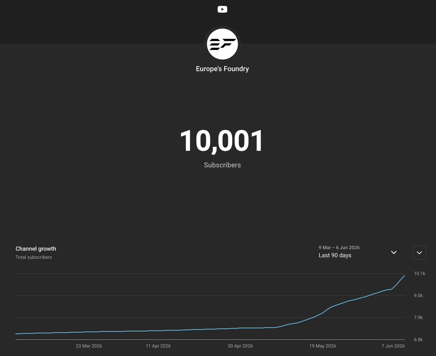
Task: Click the Subscribers label under the count
Action: point(222,165)
